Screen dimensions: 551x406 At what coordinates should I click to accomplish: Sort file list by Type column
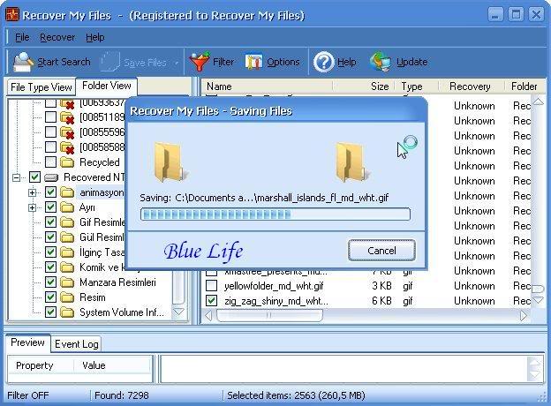coord(417,86)
